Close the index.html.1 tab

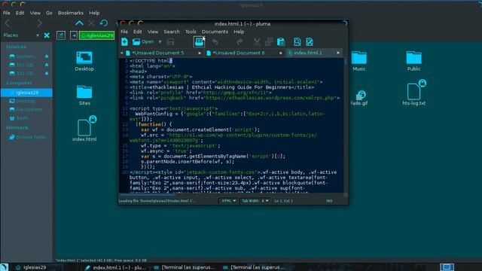(338, 53)
